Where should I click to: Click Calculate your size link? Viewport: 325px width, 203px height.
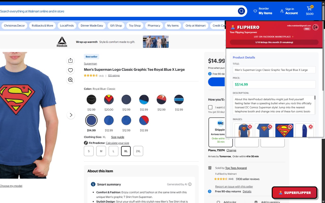click(x=117, y=143)
